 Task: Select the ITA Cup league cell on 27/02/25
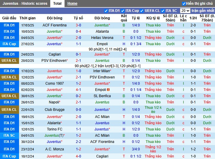coord(9,44)
